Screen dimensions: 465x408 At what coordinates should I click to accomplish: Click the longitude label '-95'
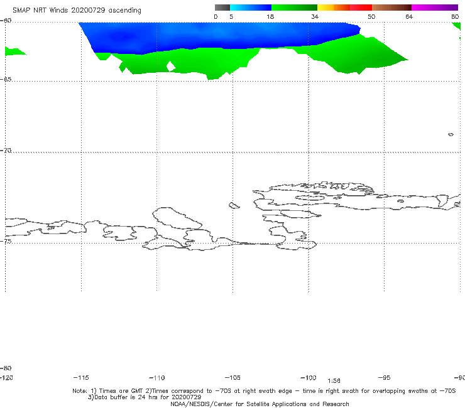pos(385,377)
